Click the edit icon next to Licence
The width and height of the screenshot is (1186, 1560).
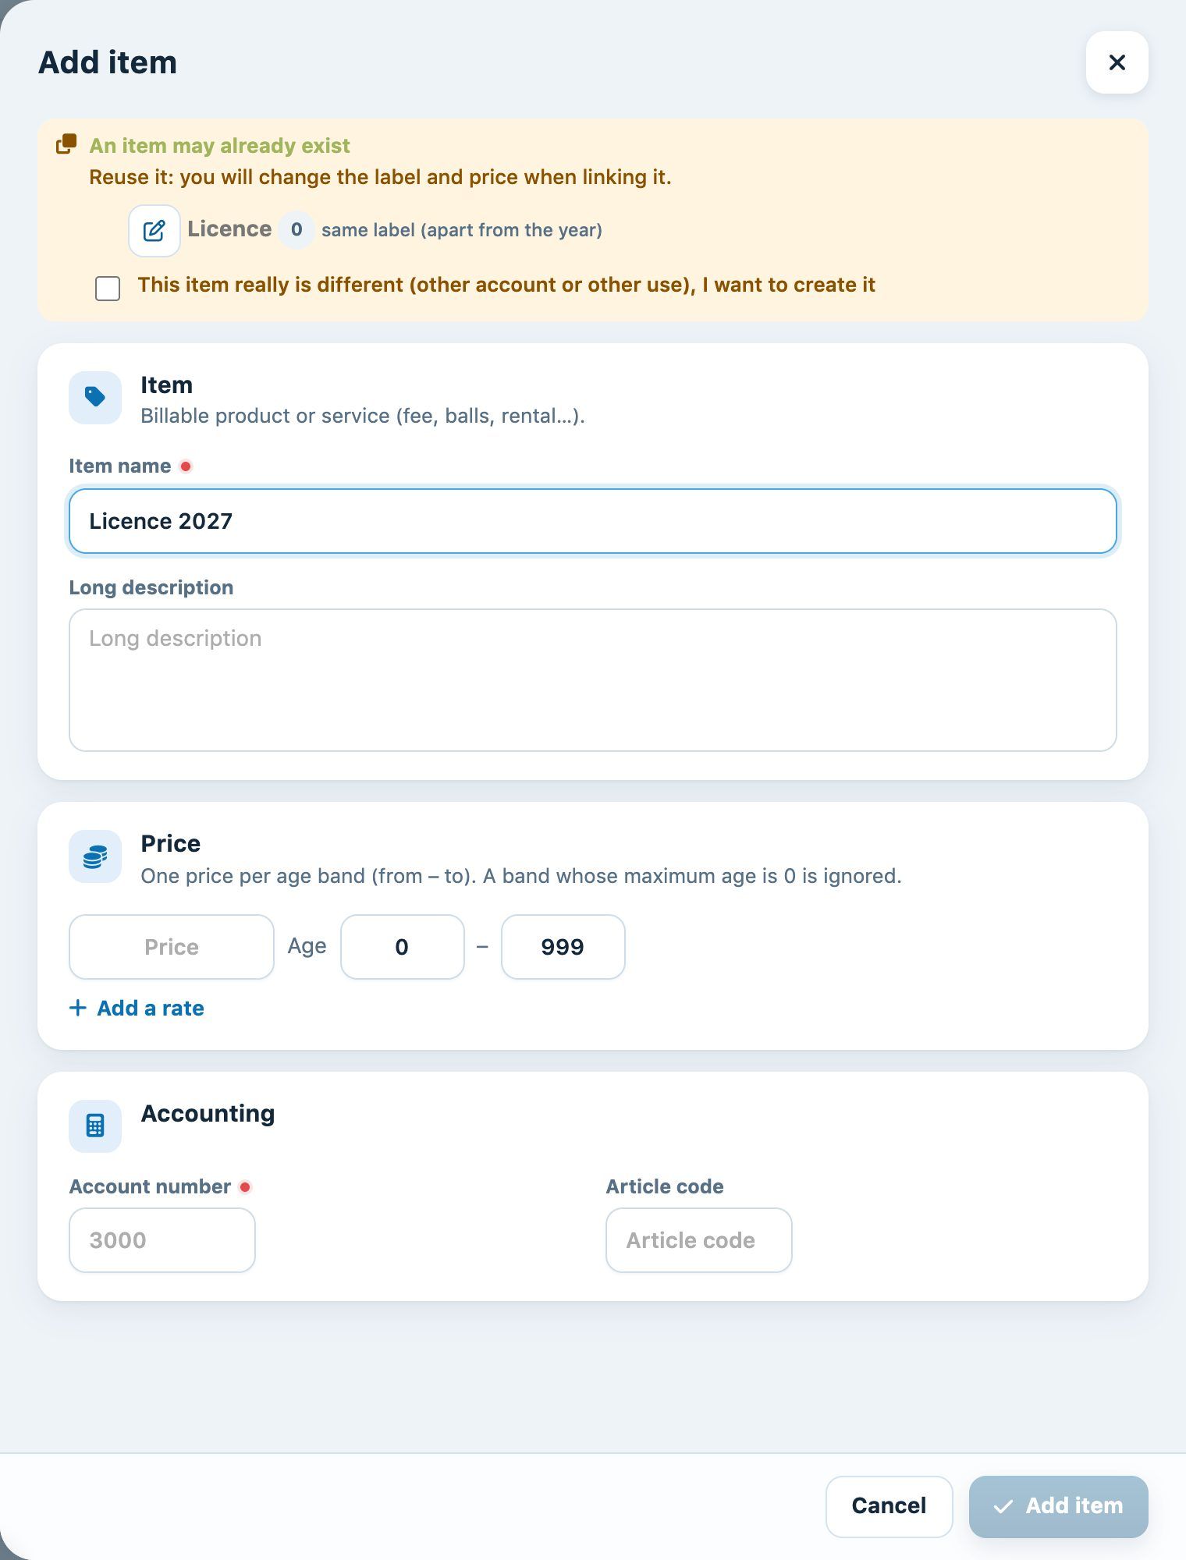pyautogui.click(x=154, y=231)
